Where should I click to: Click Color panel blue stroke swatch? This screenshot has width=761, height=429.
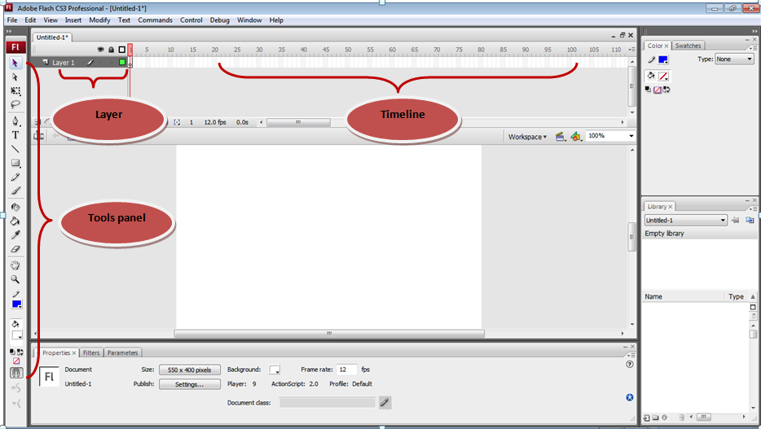tap(663, 59)
